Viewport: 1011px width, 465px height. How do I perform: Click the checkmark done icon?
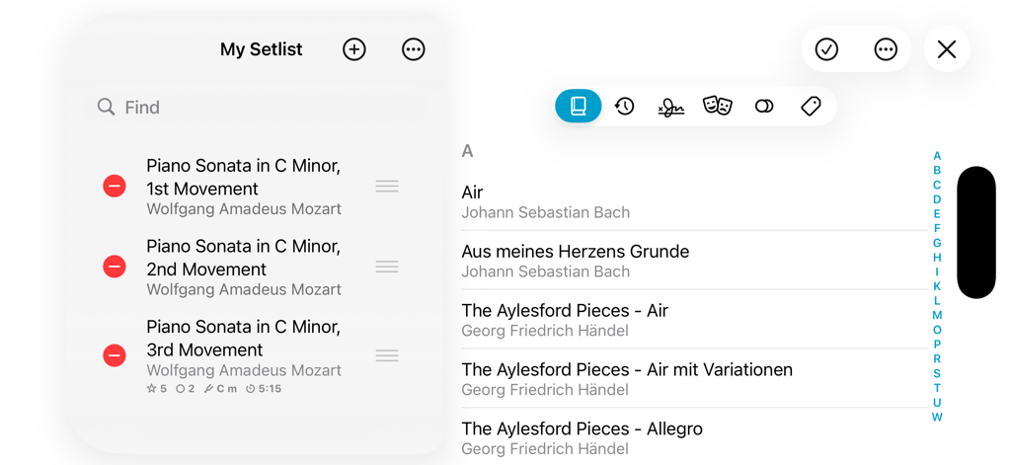pyautogui.click(x=826, y=49)
